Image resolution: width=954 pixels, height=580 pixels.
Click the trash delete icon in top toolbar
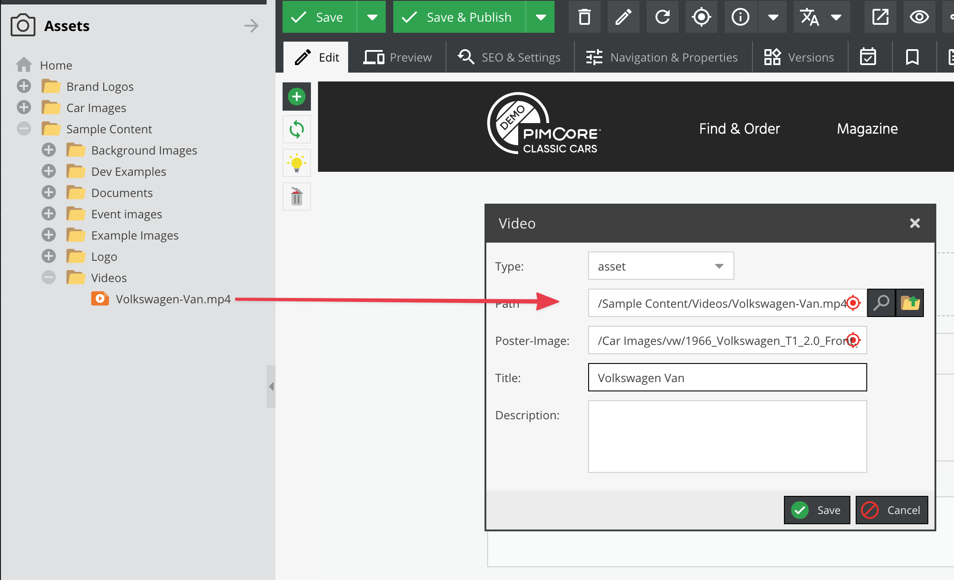click(x=584, y=17)
